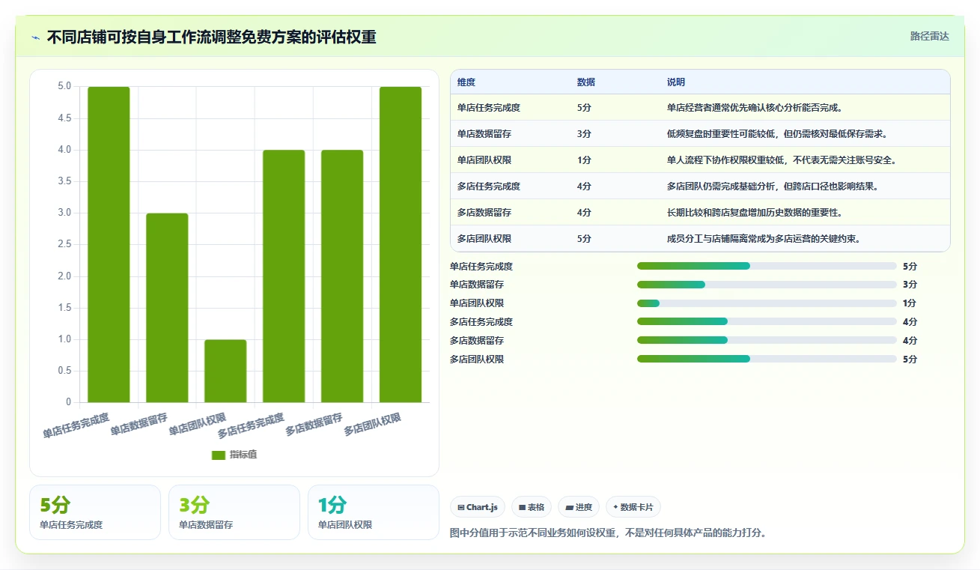Click the 单店任务完成度 progress bar
This screenshot has width=980, height=570.
(x=767, y=266)
